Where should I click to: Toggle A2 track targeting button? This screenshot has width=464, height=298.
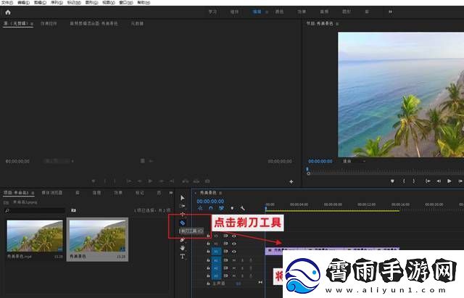click(x=216, y=268)
